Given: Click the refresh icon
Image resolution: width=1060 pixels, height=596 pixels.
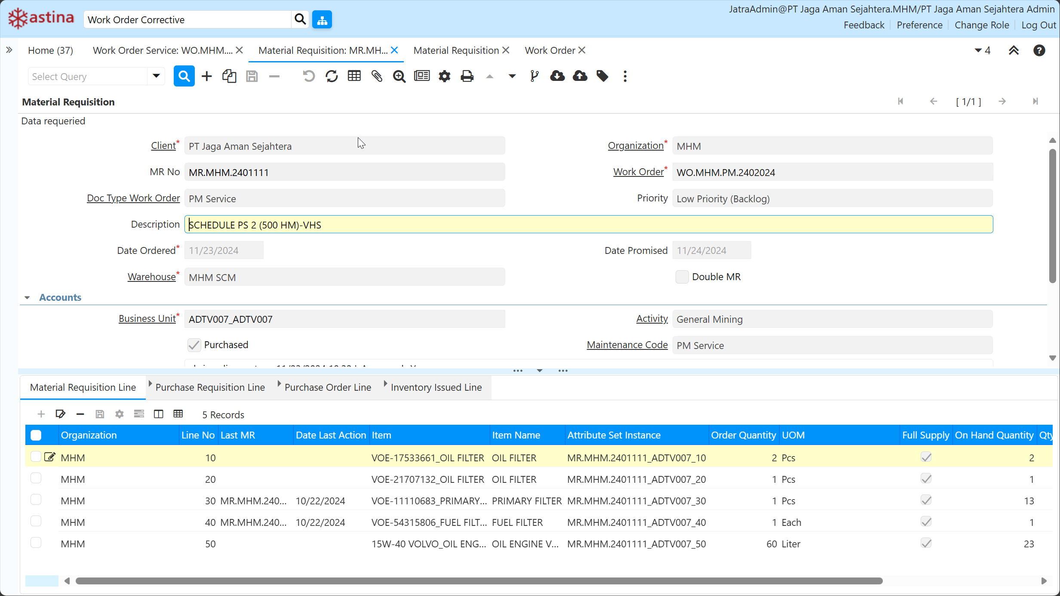Looking at the screenshot, I should pyautogui.click(x=332, y=76).
